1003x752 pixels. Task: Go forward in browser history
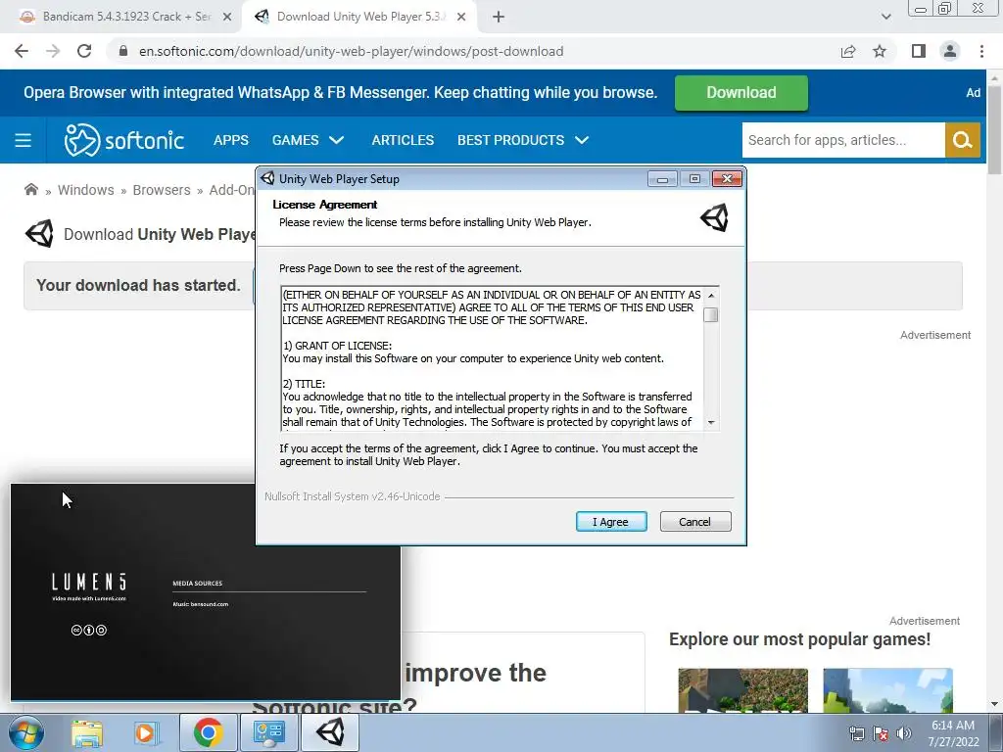coord(53,51)
